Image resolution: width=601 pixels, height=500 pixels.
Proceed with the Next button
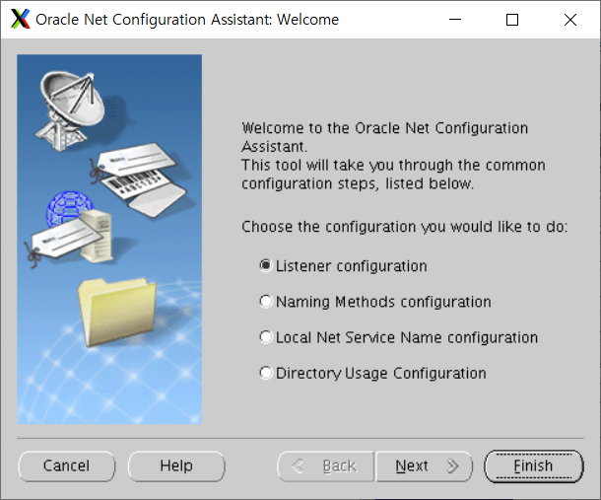425,465
